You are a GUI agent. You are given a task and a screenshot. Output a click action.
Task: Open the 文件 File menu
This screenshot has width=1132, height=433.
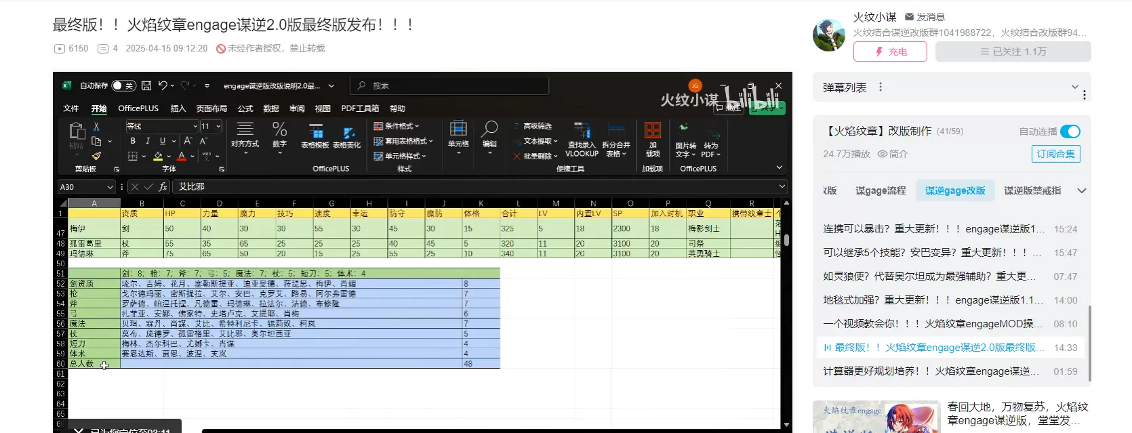point(71,108)
